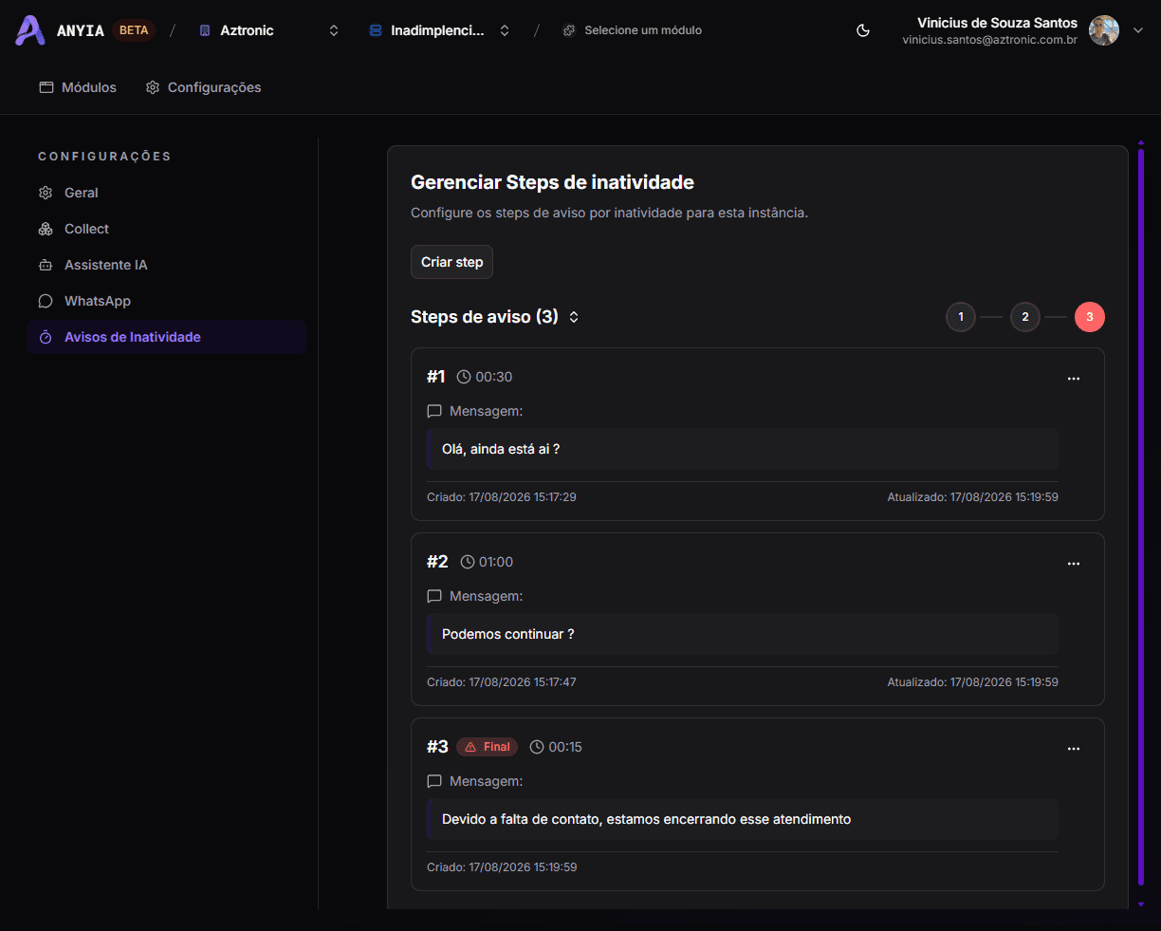Switch to the Módulos tab
Viewport: 1161px width, 931px height.
click(78, 87)
